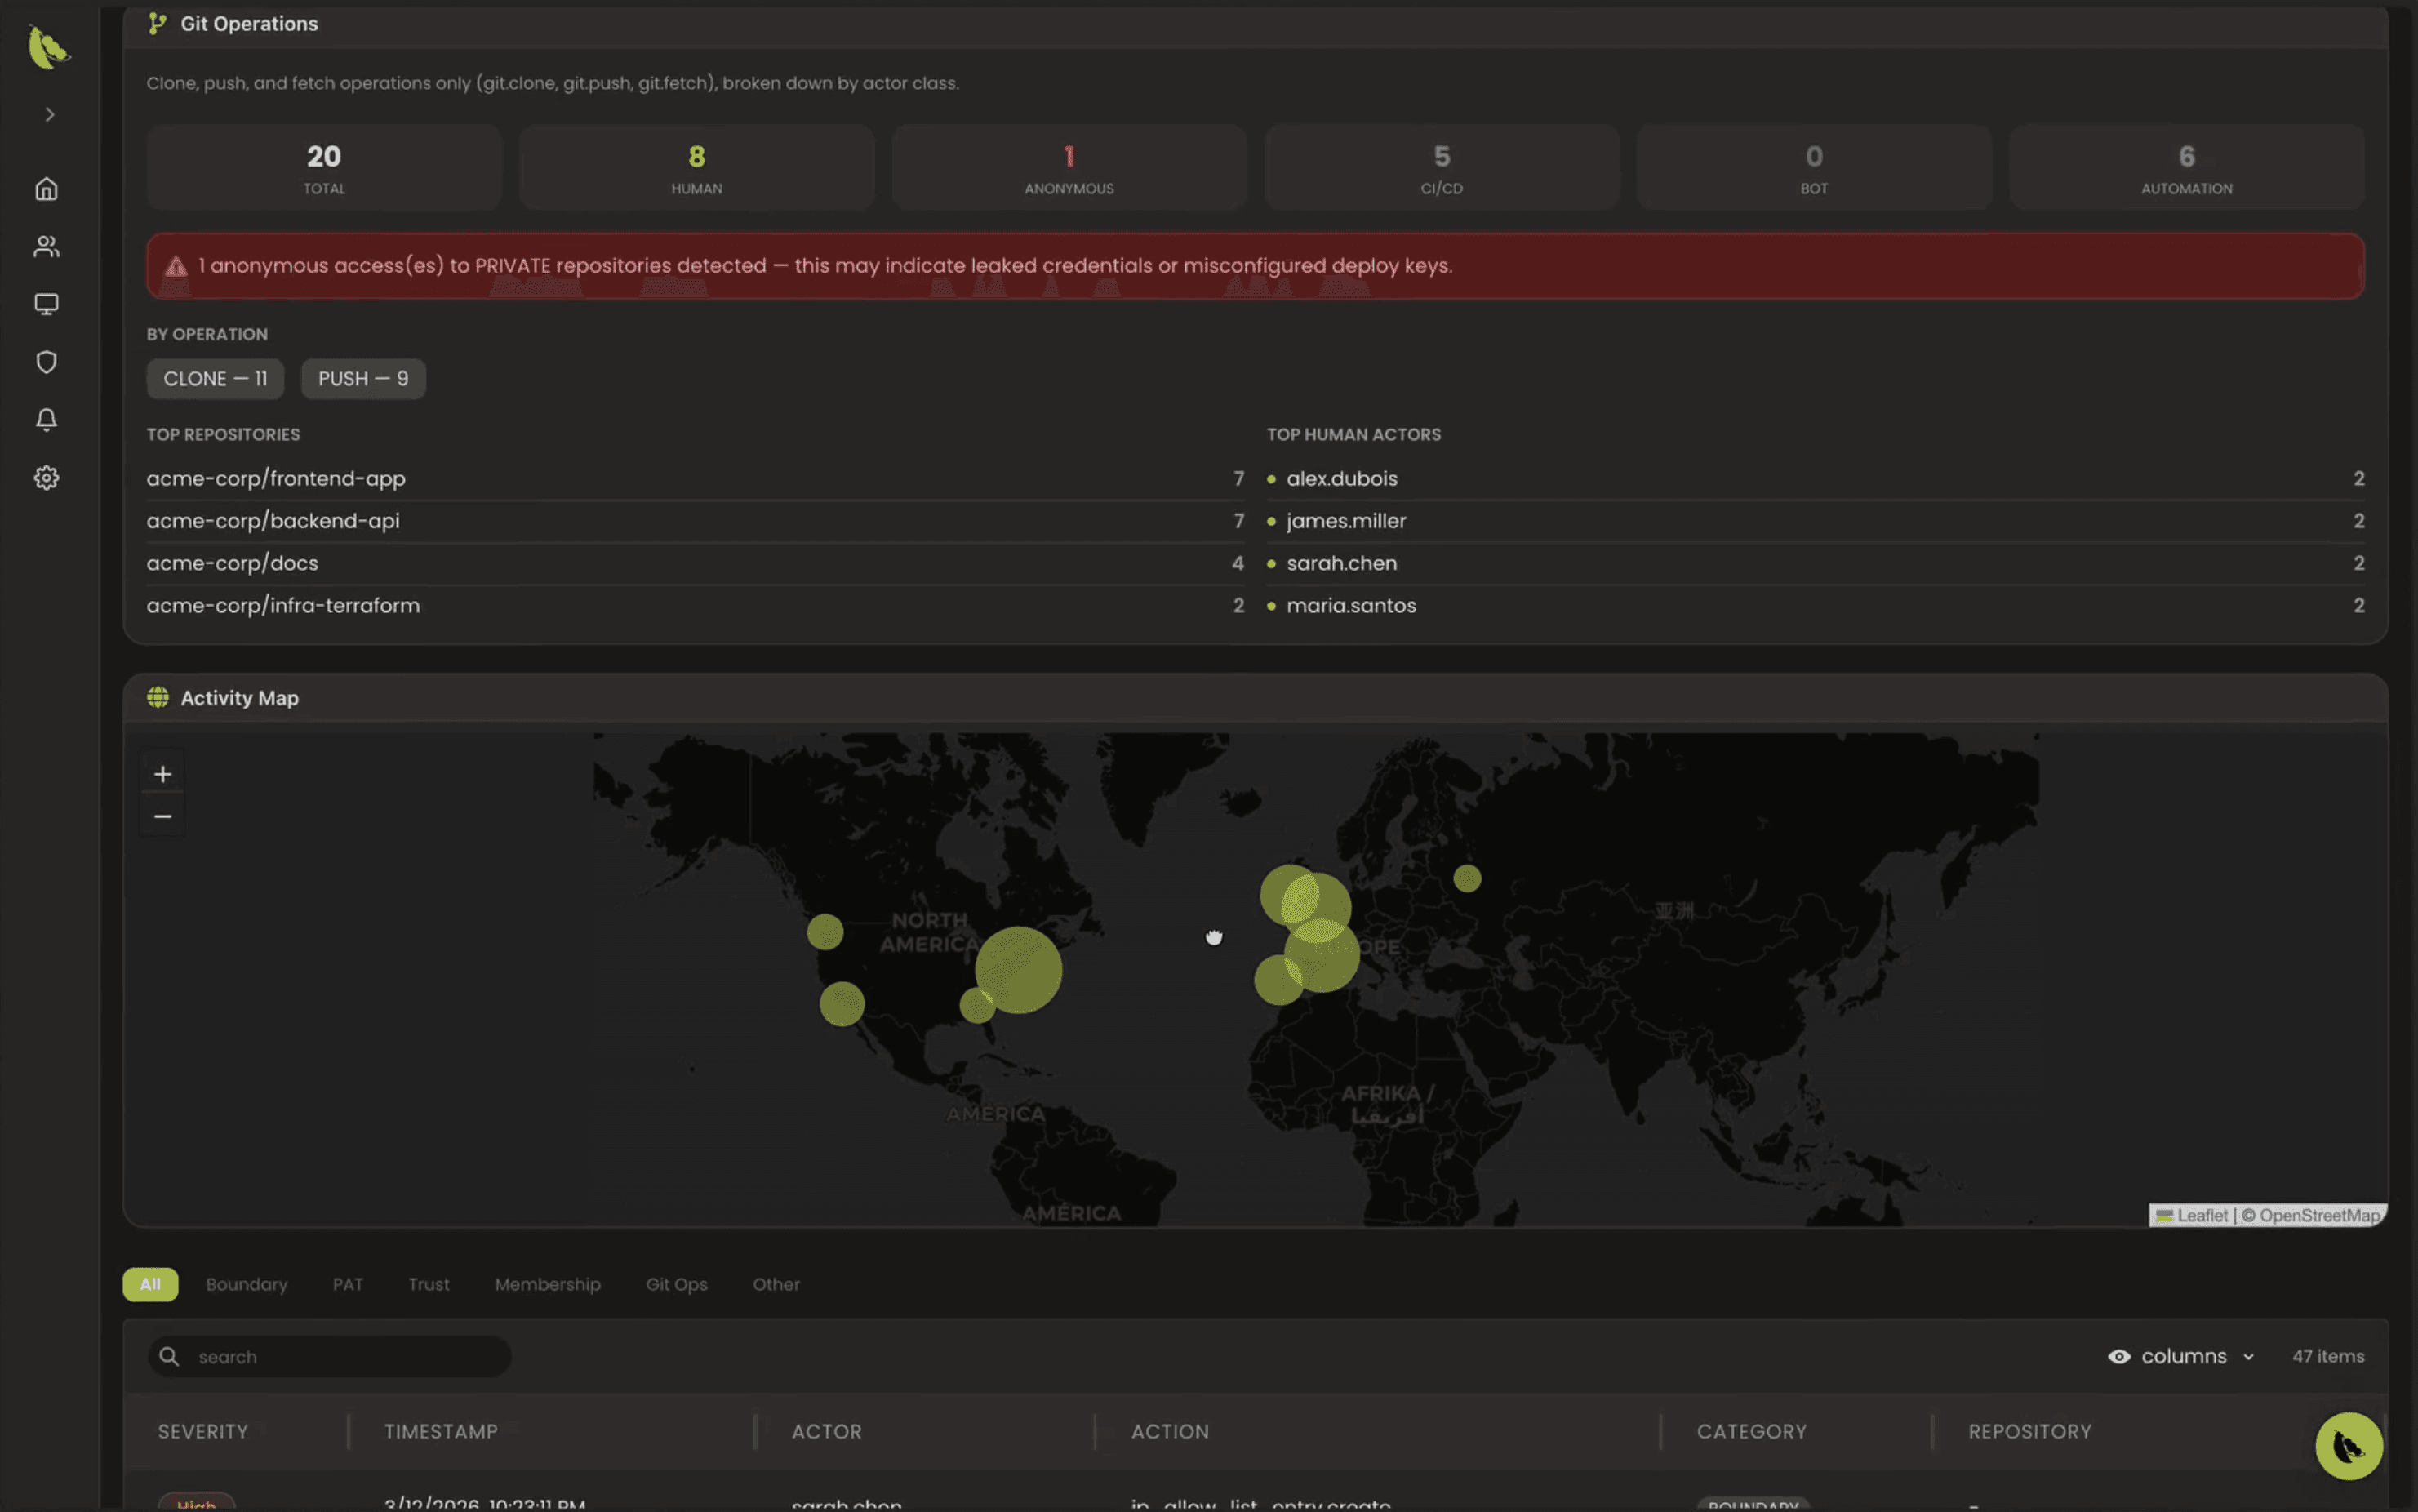Open the users icon in sidebar
This screenshot has width=2418, height=1512.
pyautogui.click(x=46, y=246)
